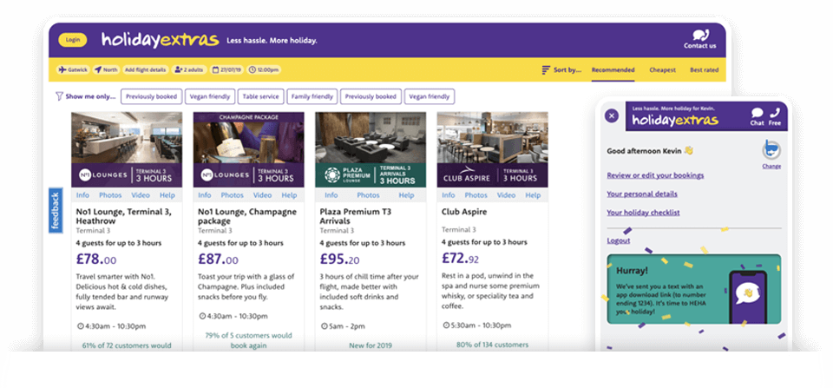Viewport: 833px width, 388px height.
Task: Change the North terminal chip
Action: (106, 69)
